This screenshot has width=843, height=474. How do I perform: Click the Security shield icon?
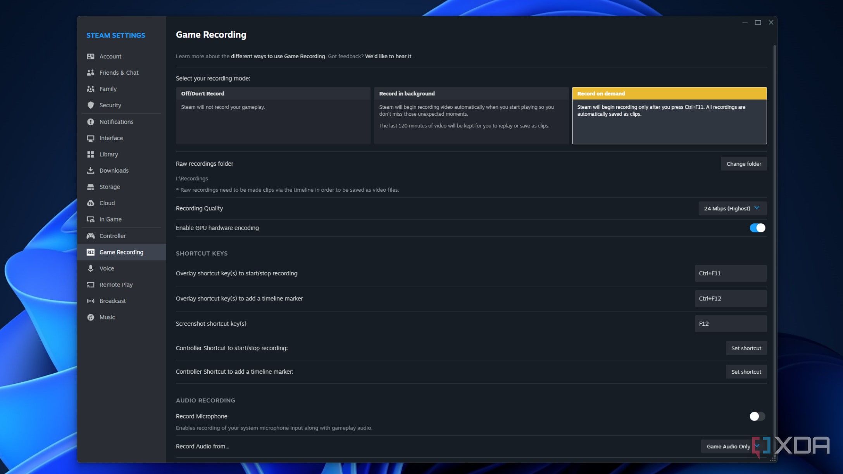click(90, 105)
